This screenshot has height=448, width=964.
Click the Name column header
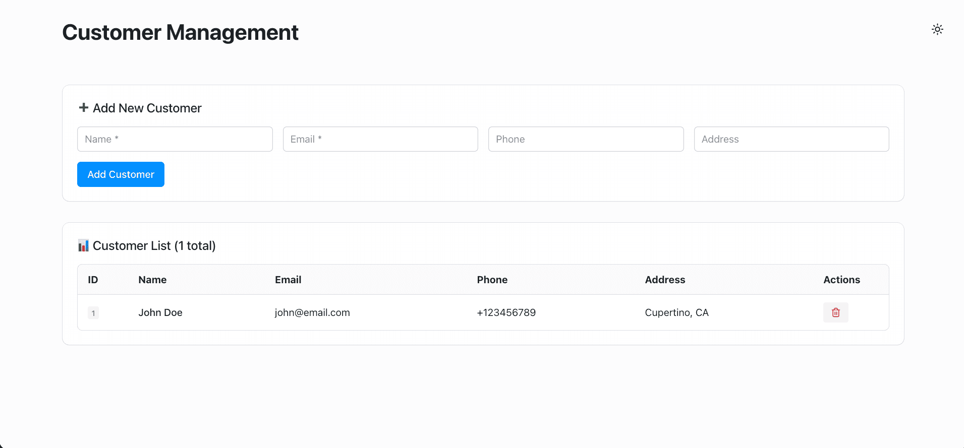coord(152,280)
